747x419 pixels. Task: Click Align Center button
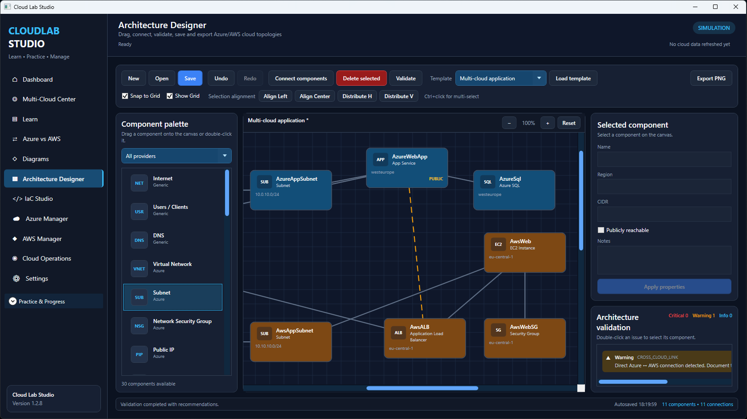[x=315, y=96]
